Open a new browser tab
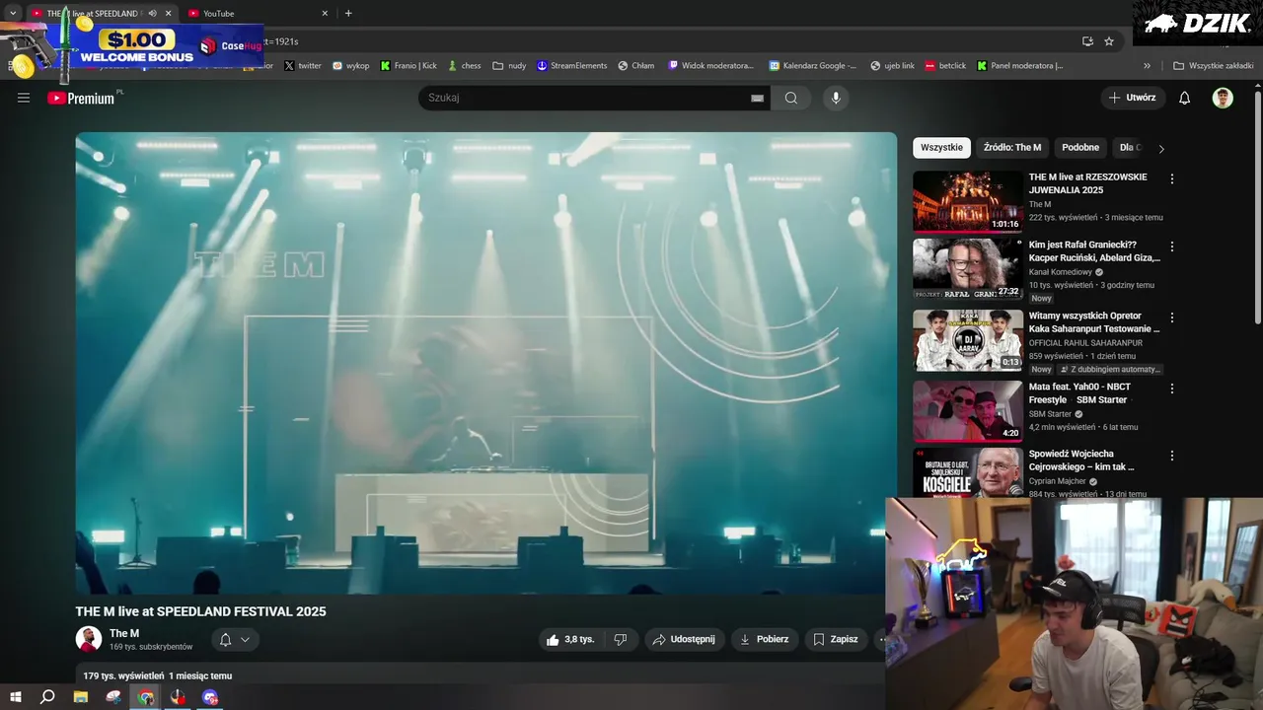 coord(348,14)
